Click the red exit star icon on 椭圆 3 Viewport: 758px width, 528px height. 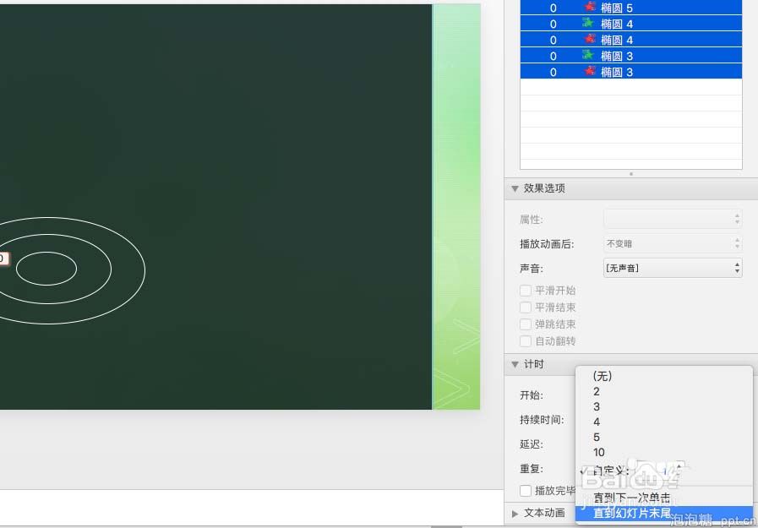(589, 72)
